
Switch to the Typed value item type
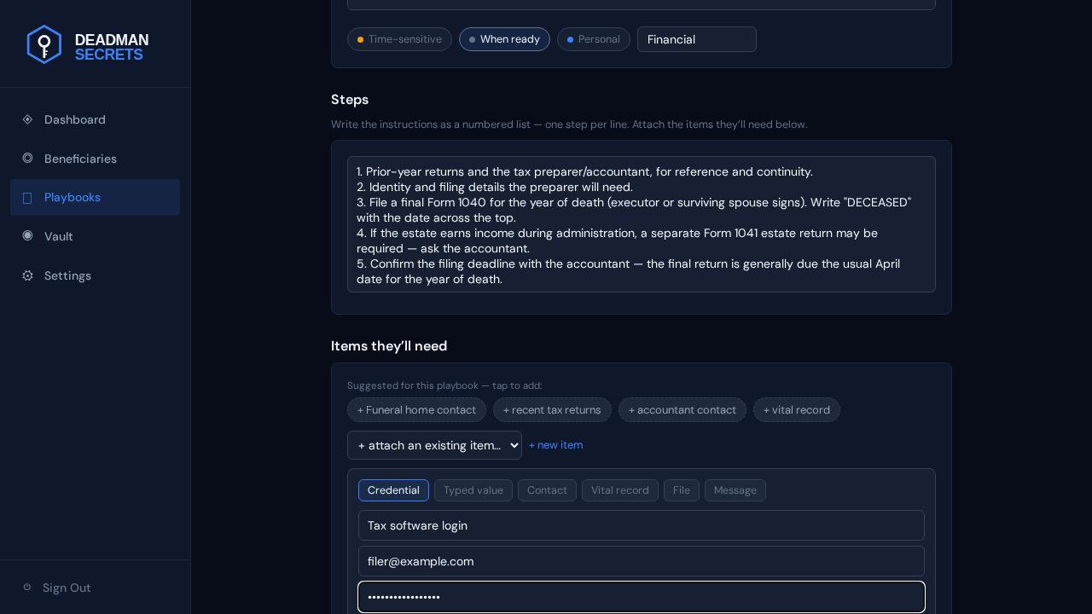tap(473, 490)
